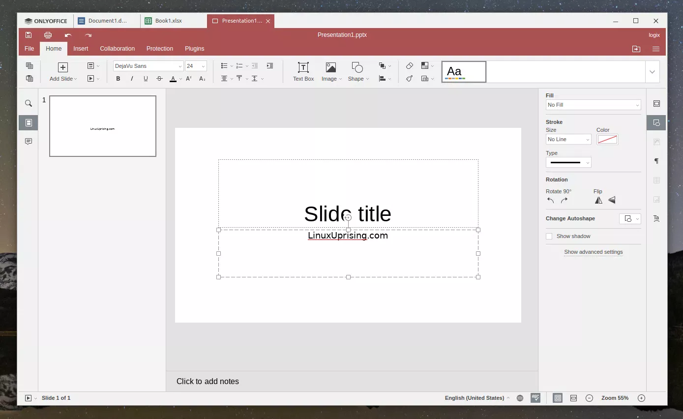This screenshot has width=683, height=419.
Task: Open font color swatch button
Action: pyautogui.click(x=173, y=79)
